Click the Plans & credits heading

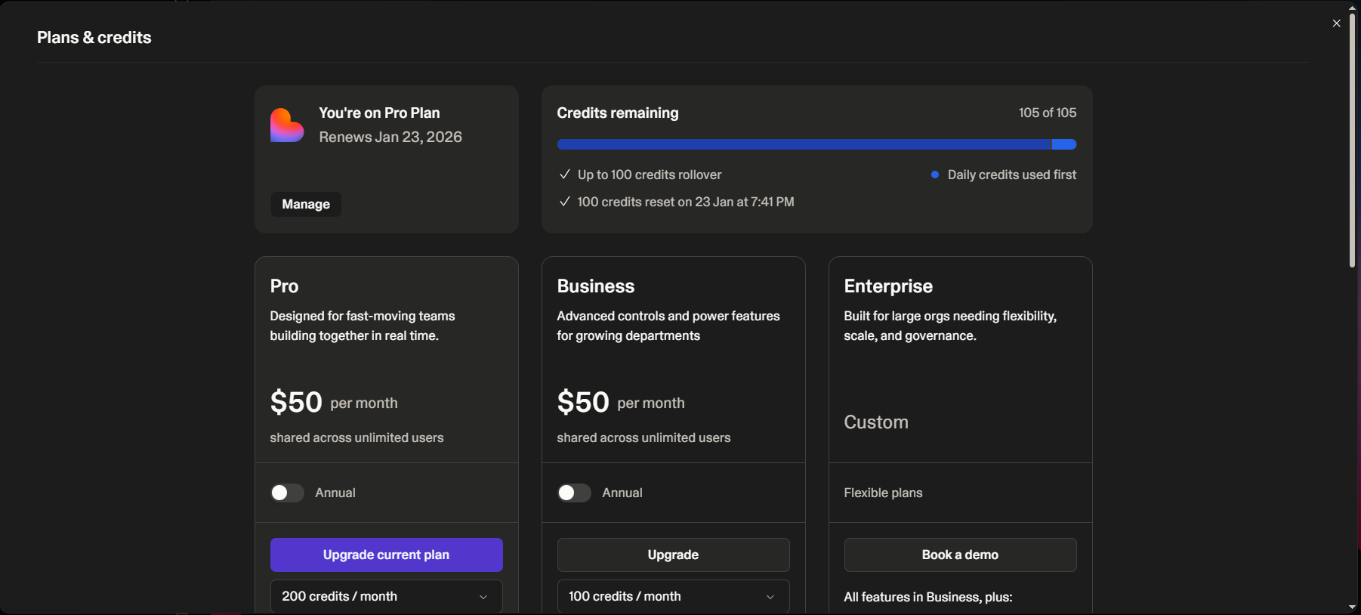pyautogui.click(x=94, y=38)
